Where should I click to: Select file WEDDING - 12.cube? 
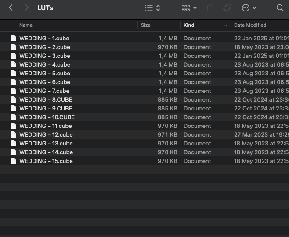coord(46,134)
